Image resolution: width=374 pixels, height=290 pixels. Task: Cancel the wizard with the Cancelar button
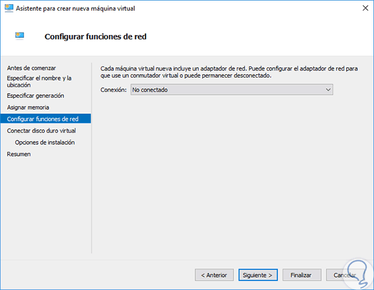tap(346, 275)
